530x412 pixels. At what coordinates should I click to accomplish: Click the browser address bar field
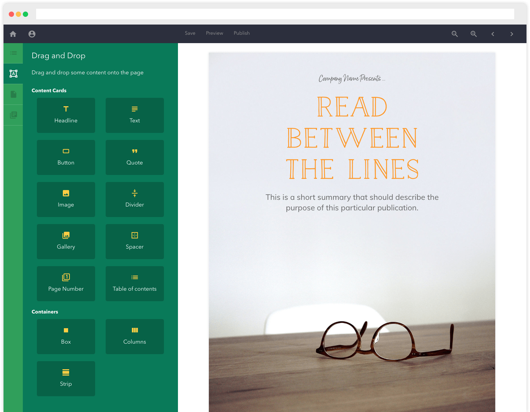[275, 14]
